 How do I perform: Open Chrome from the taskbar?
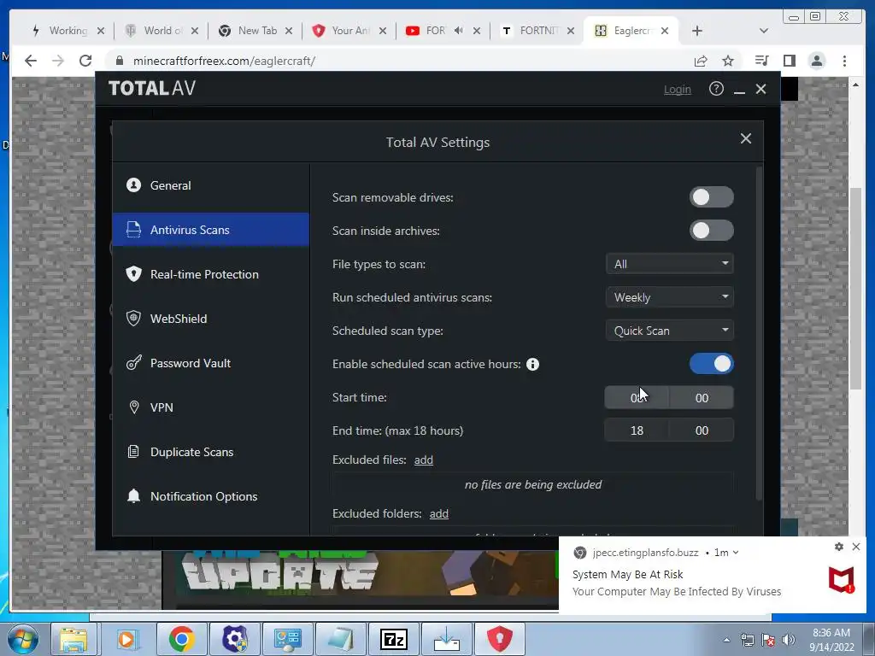181,639
